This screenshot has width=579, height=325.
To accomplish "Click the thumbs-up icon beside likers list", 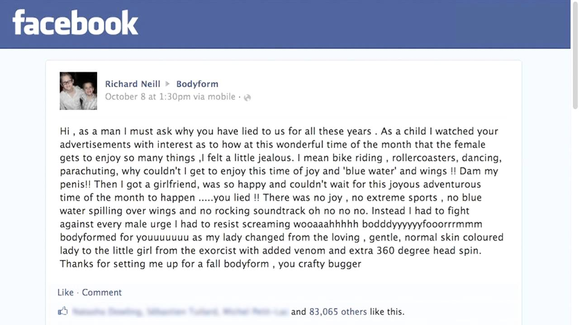I will tap(62, 311).
